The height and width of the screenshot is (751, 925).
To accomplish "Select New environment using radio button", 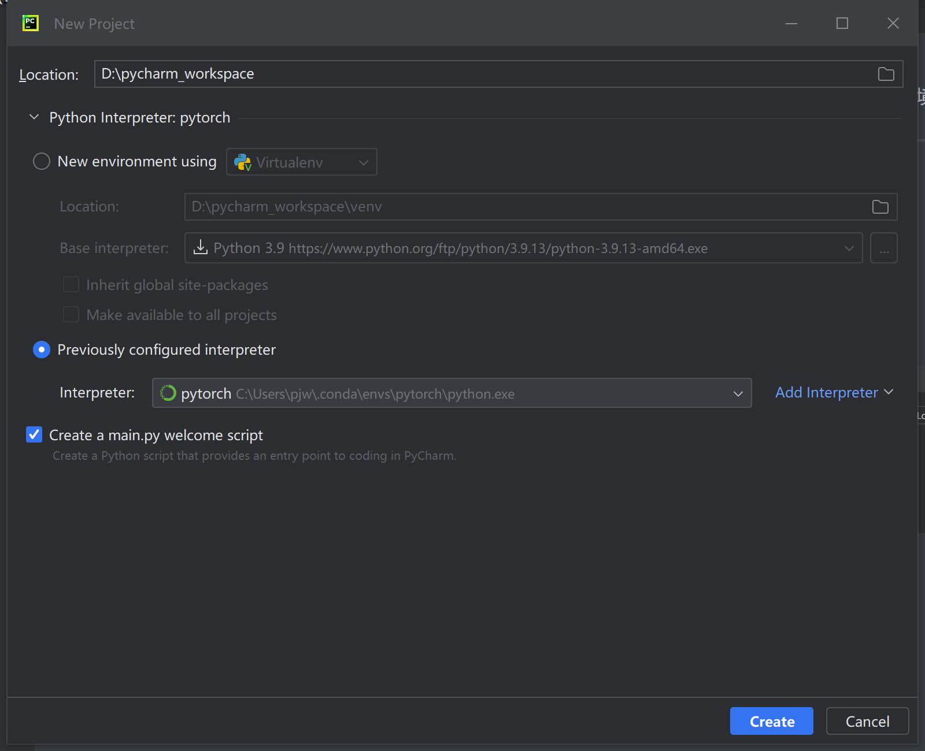I will [x=42, y=161].
